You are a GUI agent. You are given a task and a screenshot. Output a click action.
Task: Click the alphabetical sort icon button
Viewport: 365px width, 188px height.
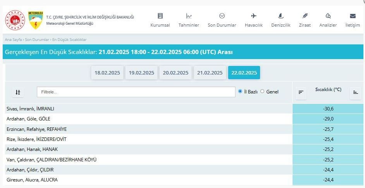17,92
